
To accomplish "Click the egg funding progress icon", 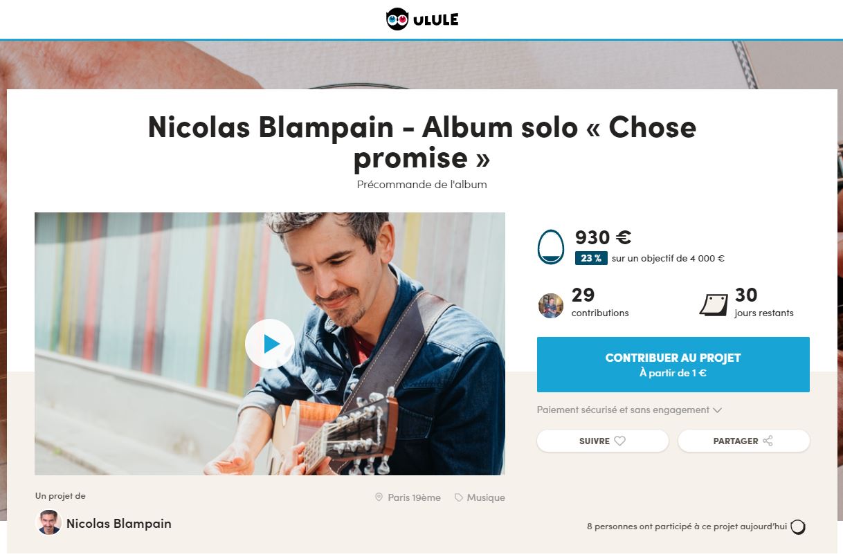I will [x=551, y=247].
